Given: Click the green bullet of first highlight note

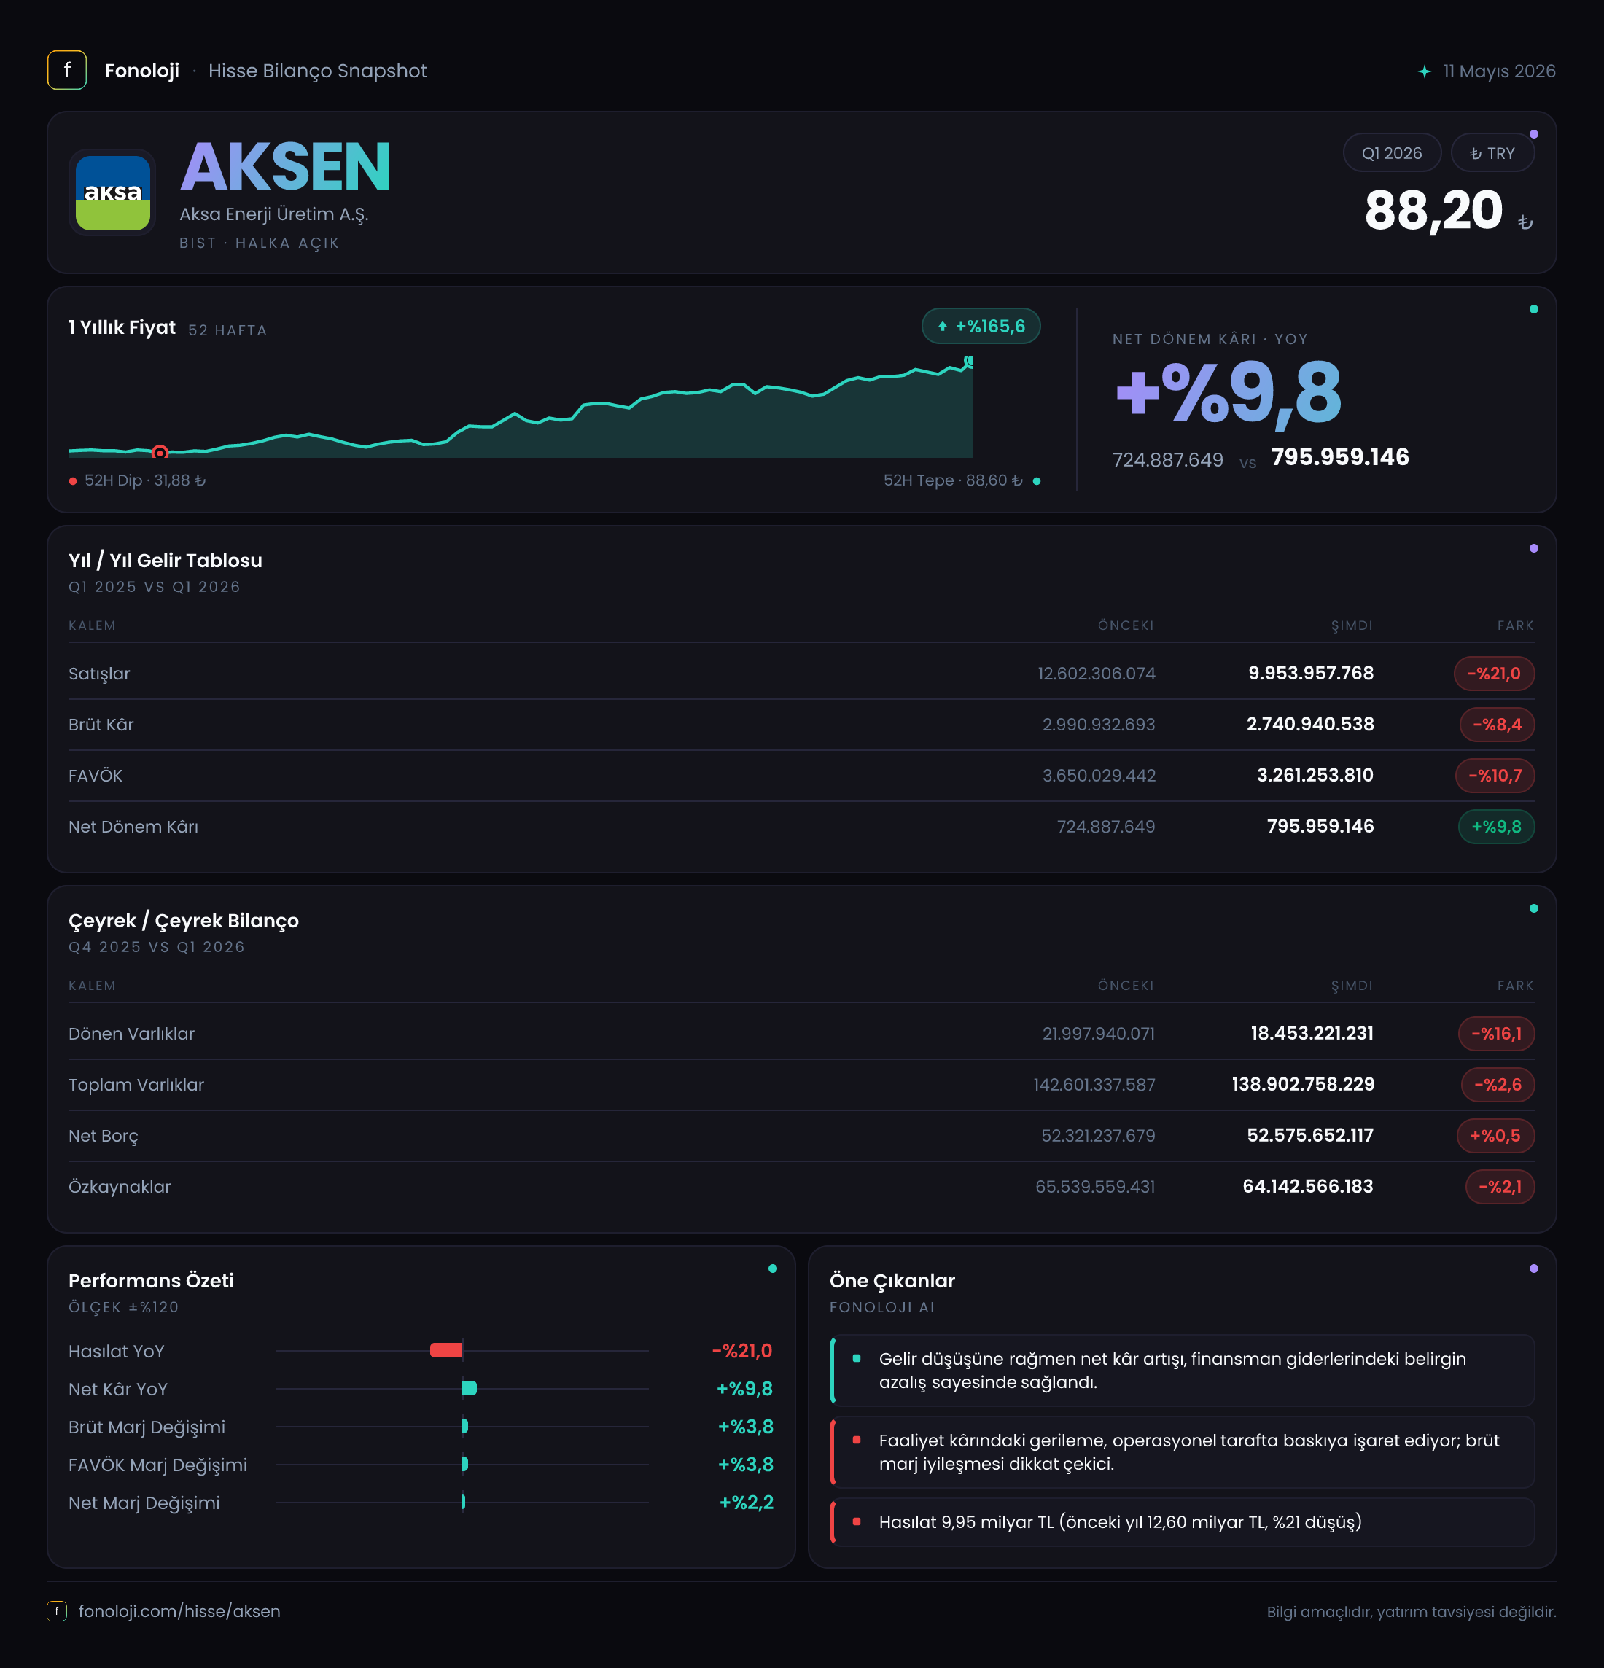Looking at the screenshot, I should (856, 1358).
